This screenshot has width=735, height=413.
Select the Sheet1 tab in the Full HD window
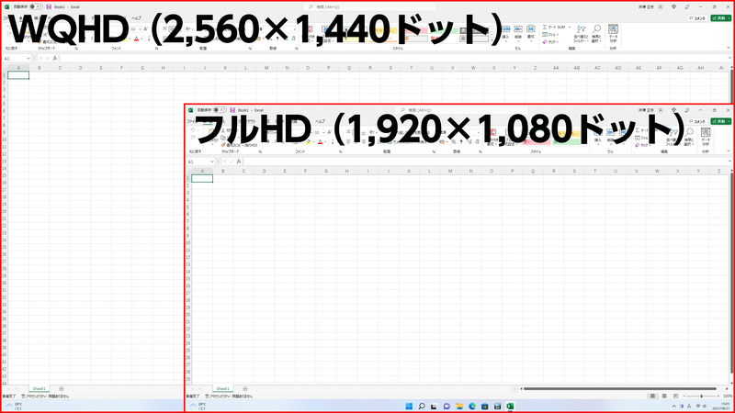coord(222,388)
